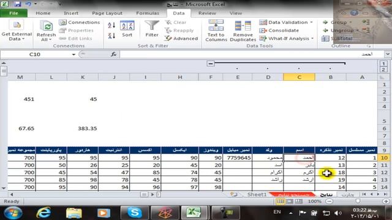This screenshot has width=392, height=220.
Task: Click the Undo arrow icon
Action: (x=28, y=4)
